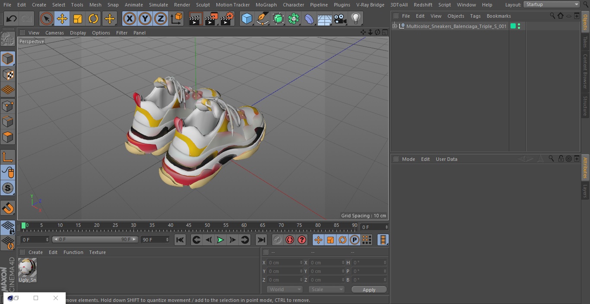Open the MoGraph menu

click(x=266, y=5)
